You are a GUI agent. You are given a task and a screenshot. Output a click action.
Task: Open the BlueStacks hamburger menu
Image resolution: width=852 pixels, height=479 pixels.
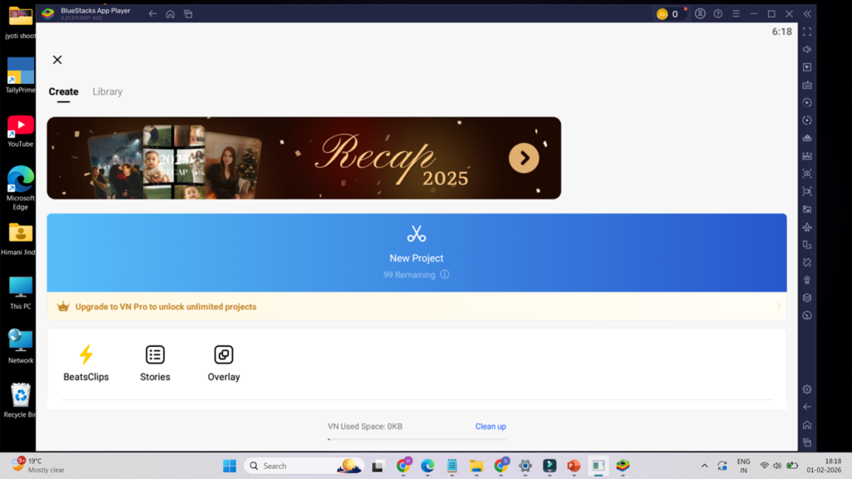pos(736,14)
